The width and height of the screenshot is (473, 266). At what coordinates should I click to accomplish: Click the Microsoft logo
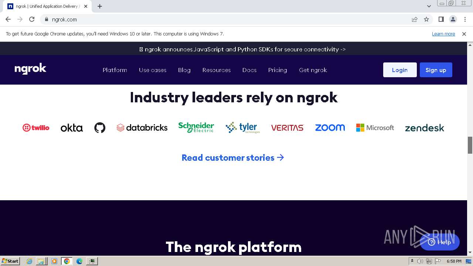375,128
